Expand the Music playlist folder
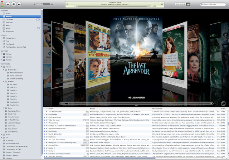Viewport: 229px width, 160px height. 1,135
